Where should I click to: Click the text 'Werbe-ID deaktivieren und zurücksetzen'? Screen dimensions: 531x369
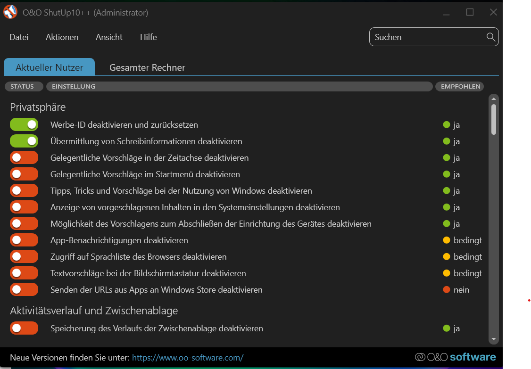[124, 124]
